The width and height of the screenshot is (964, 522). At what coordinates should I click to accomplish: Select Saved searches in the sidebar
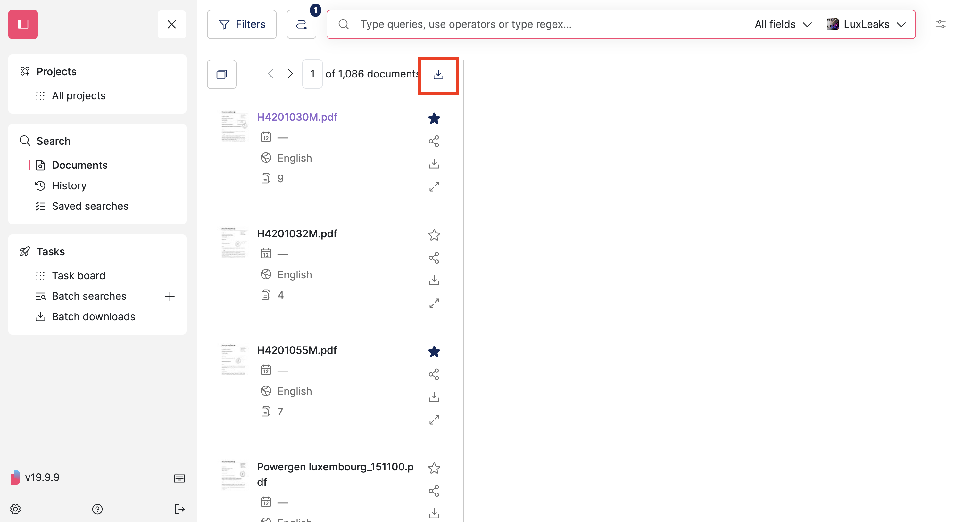pyautogui.click(x=90, y=206)
